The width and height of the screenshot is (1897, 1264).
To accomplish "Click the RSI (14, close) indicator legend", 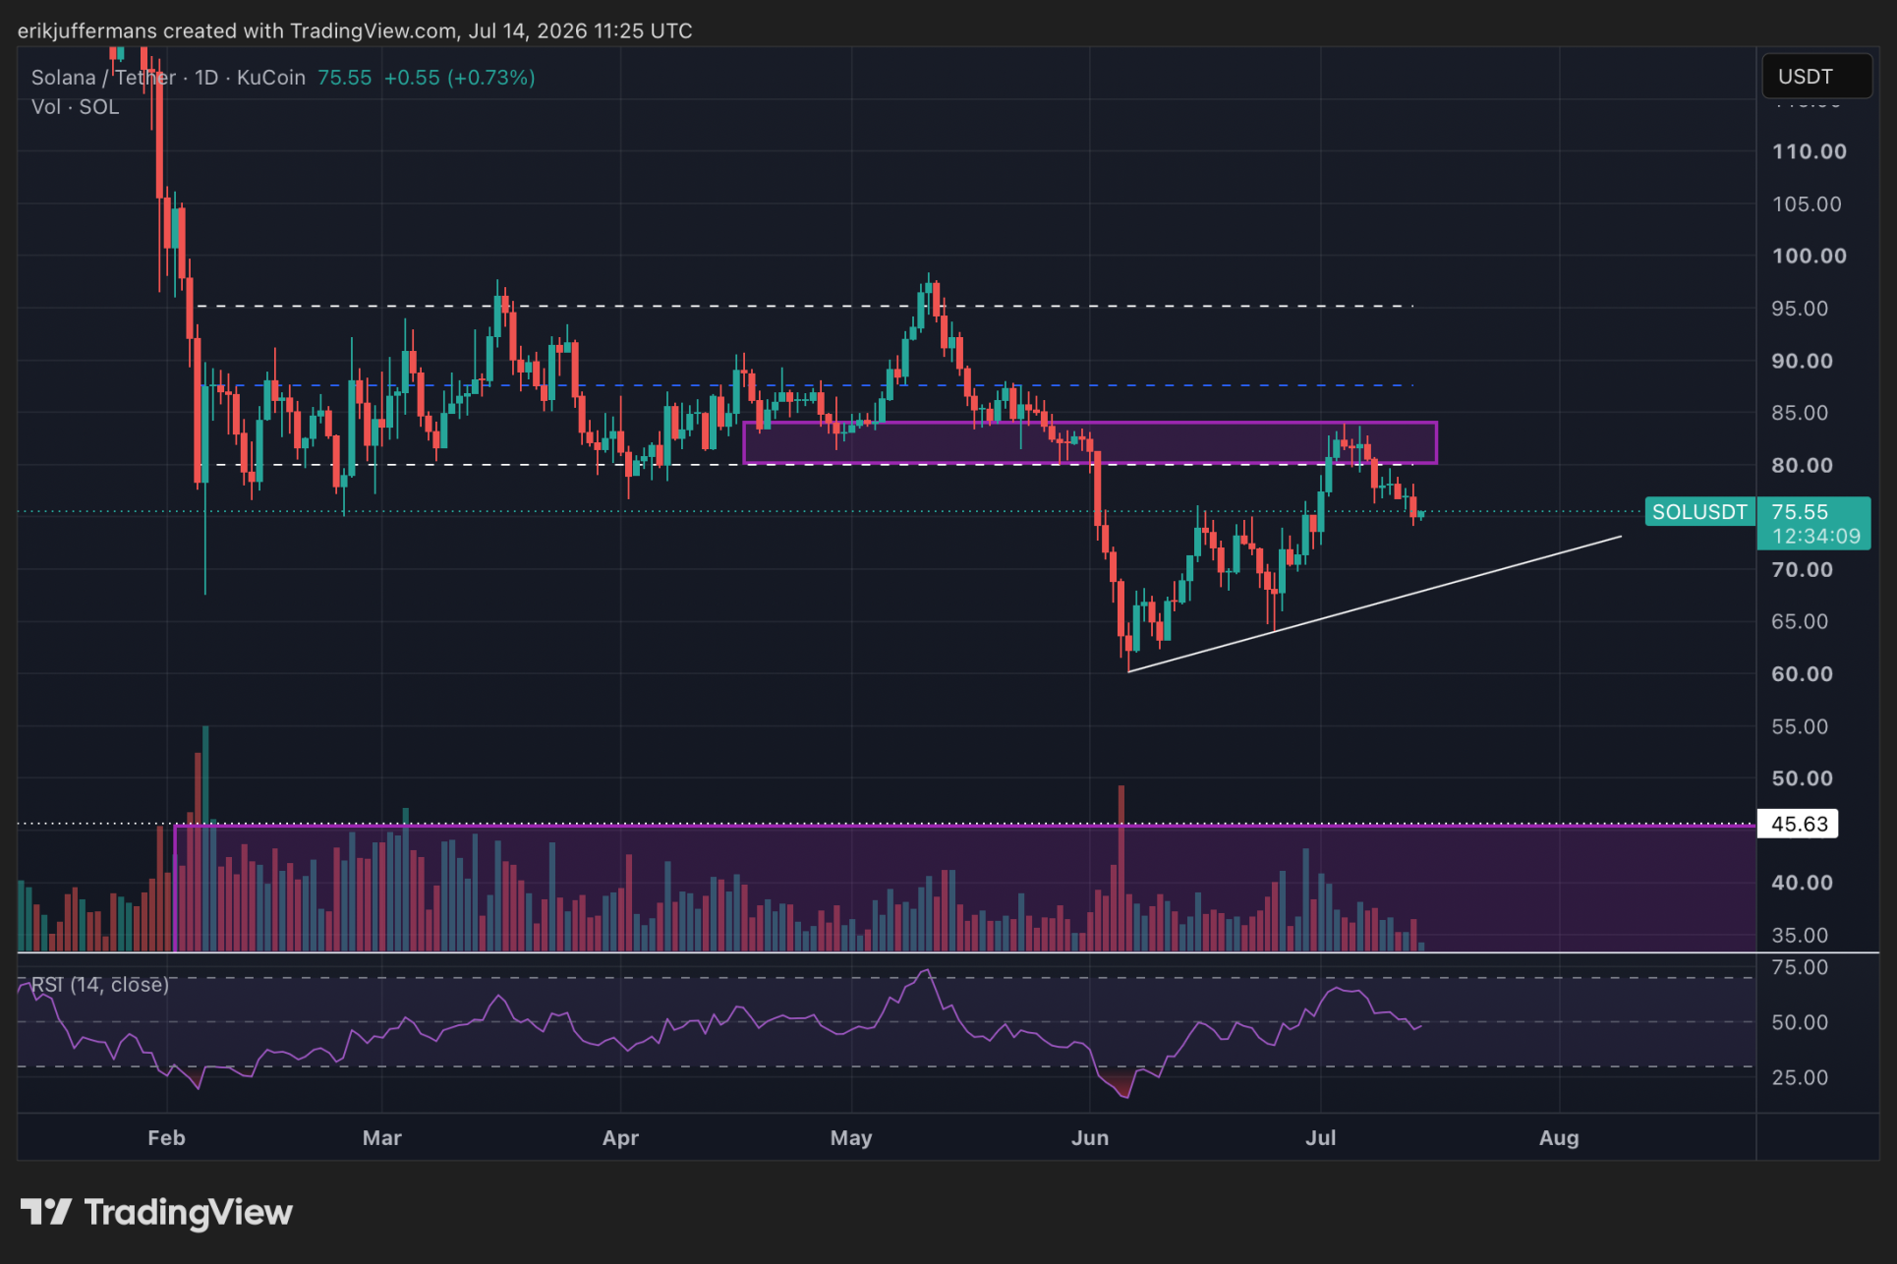I will click(99, 984).
